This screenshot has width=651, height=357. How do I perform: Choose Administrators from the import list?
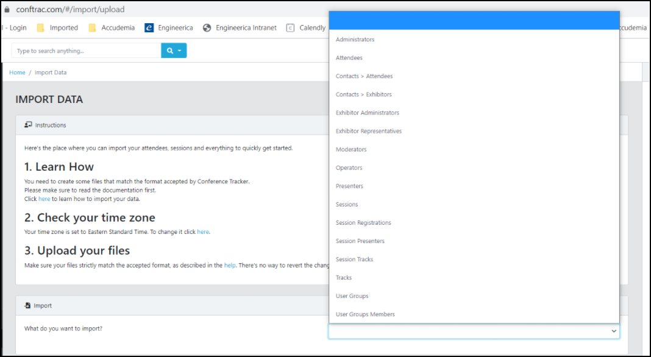click(x=474, y=40)
